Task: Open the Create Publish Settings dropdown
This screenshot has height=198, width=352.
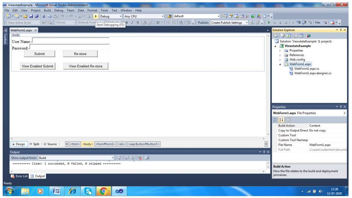Action: 247,23
